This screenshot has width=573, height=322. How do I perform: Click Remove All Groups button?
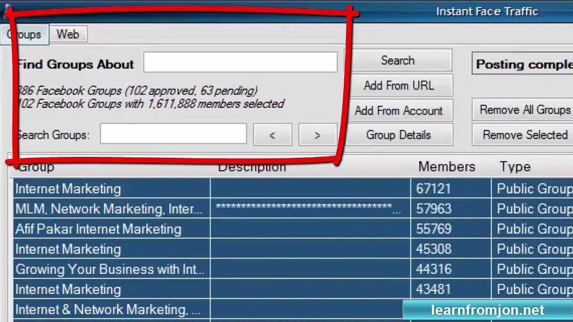(523, 110)
